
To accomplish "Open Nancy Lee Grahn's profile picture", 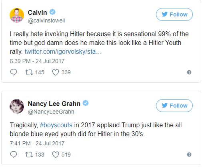I will [17, 106].
